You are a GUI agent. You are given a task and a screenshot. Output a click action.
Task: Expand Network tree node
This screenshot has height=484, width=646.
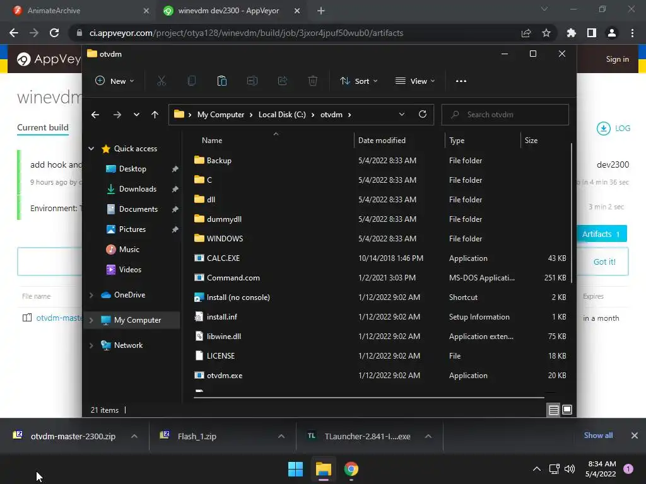click(91, 345)
